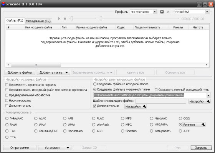Sort by Имя исходного файла column
Image resolution: width=215 pixels, height=153 pixels.
(43, 27)
